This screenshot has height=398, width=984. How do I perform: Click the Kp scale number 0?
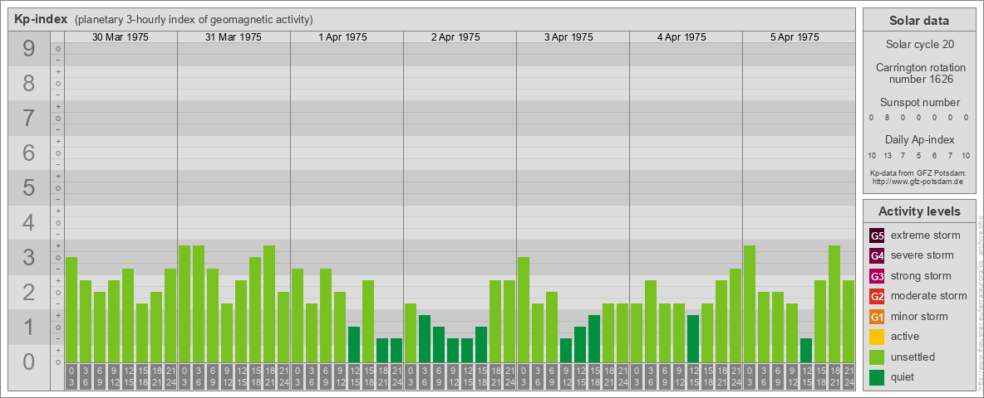29,361
